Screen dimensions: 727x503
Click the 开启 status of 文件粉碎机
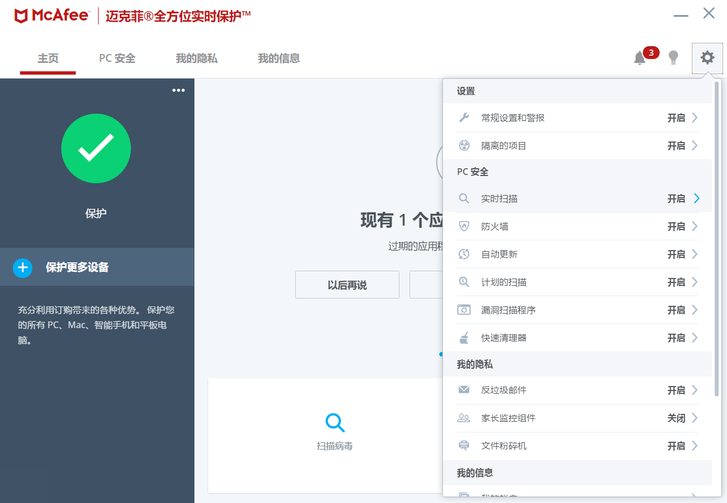click(x=676, y=446)
